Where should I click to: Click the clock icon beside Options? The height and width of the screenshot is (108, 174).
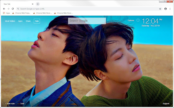coord(138,20)
